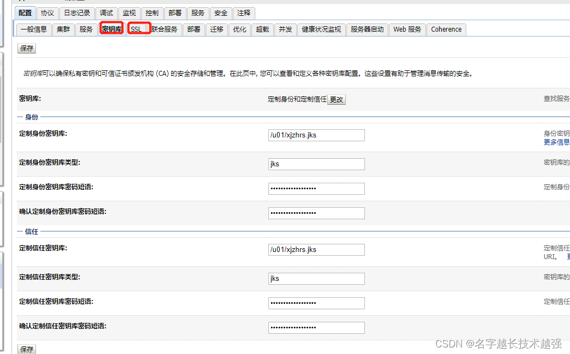Open the 集群 sub-tab
This screenshot has height=354, width=570.
63,29
